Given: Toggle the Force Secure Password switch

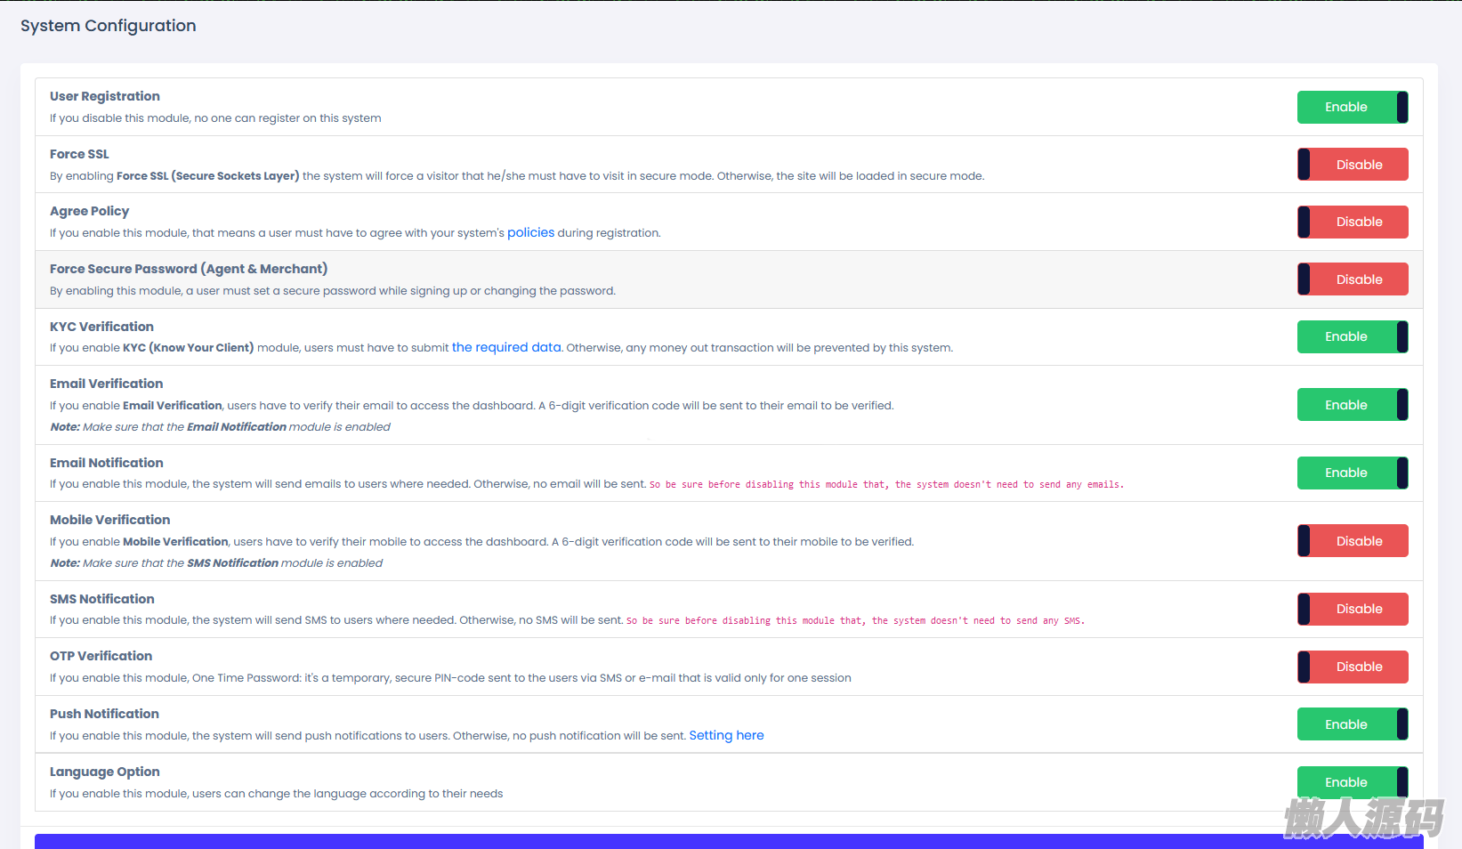Looking at the screenshot, I should tap(1353, 279).
